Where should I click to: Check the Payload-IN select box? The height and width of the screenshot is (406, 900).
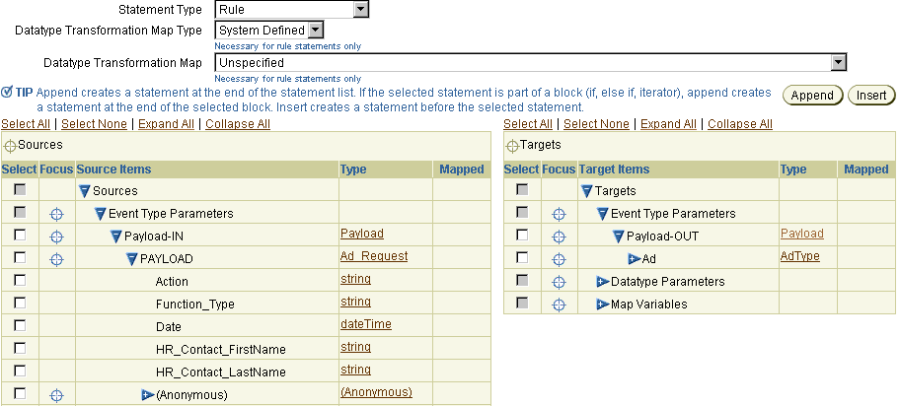[x=20, y=235]
